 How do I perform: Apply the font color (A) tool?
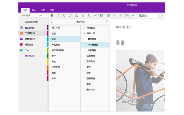tap(77, 16)
